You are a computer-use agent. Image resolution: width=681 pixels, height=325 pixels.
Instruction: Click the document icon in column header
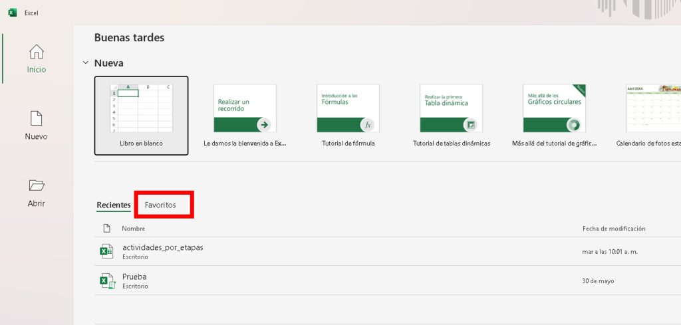point(106,229)
